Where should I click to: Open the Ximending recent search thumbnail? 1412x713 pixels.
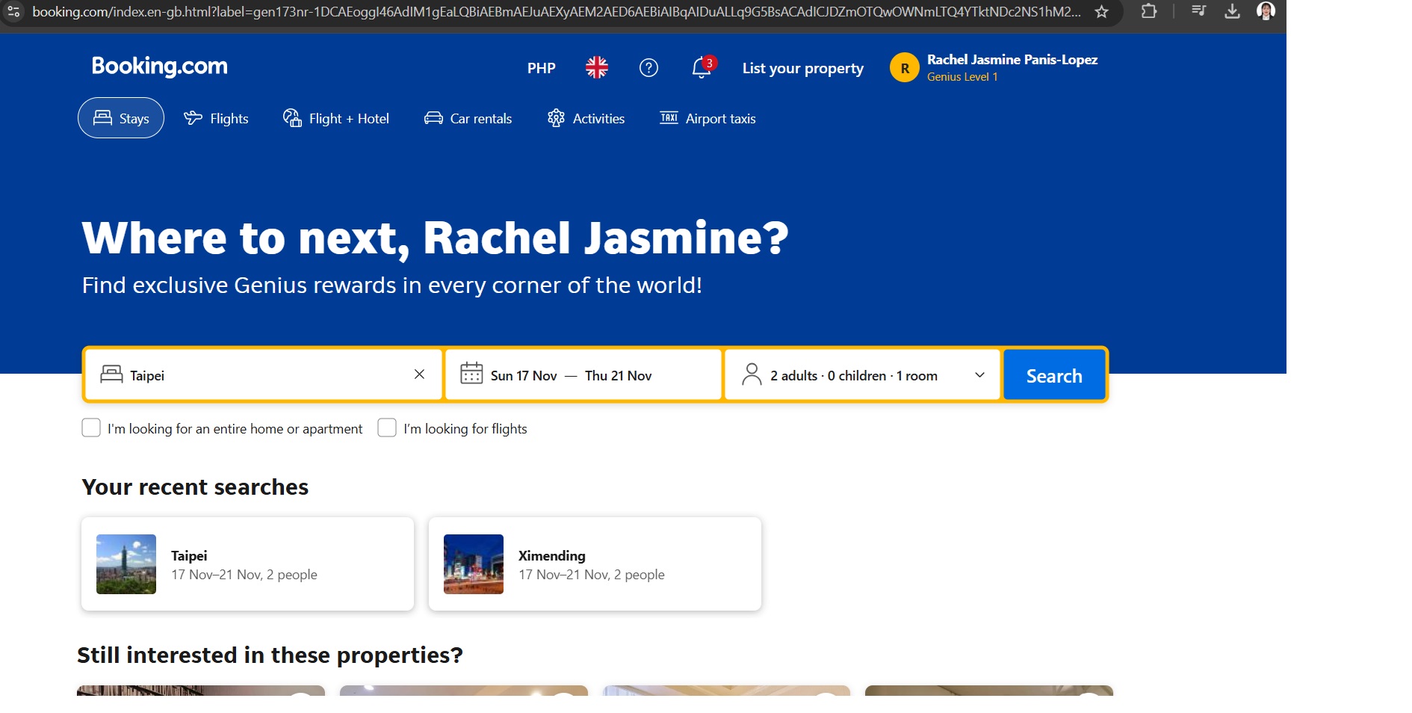coord(474,564)
